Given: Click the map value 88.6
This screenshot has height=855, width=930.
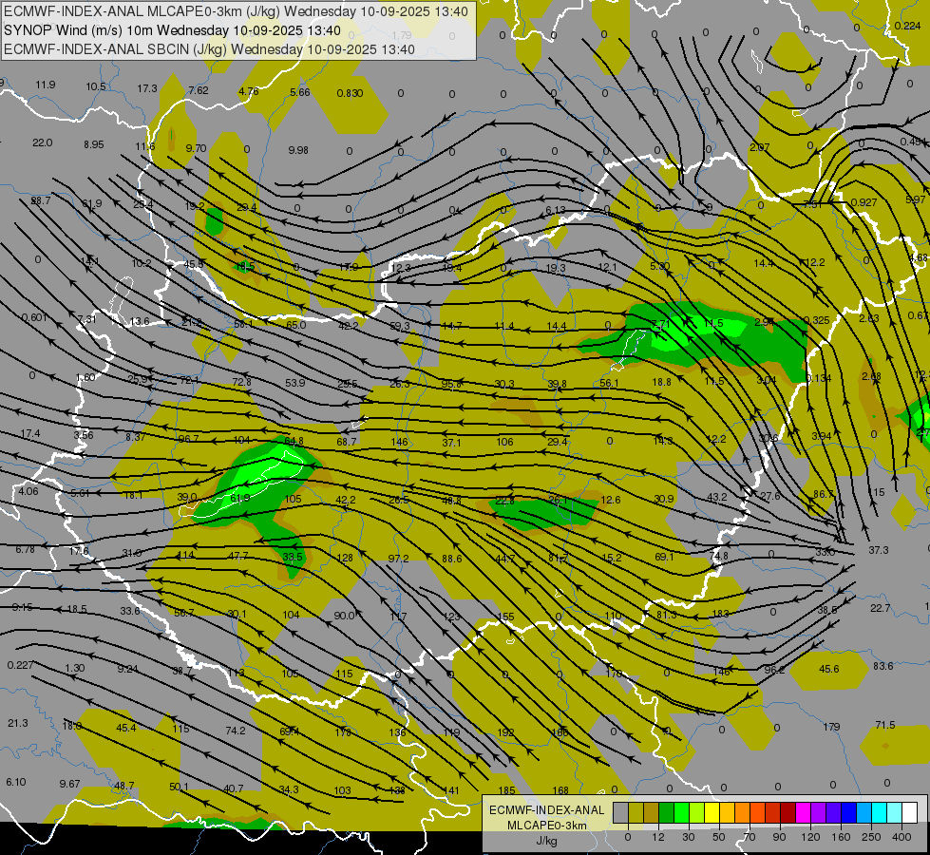Looking at the screenshot, I should 451,559.
